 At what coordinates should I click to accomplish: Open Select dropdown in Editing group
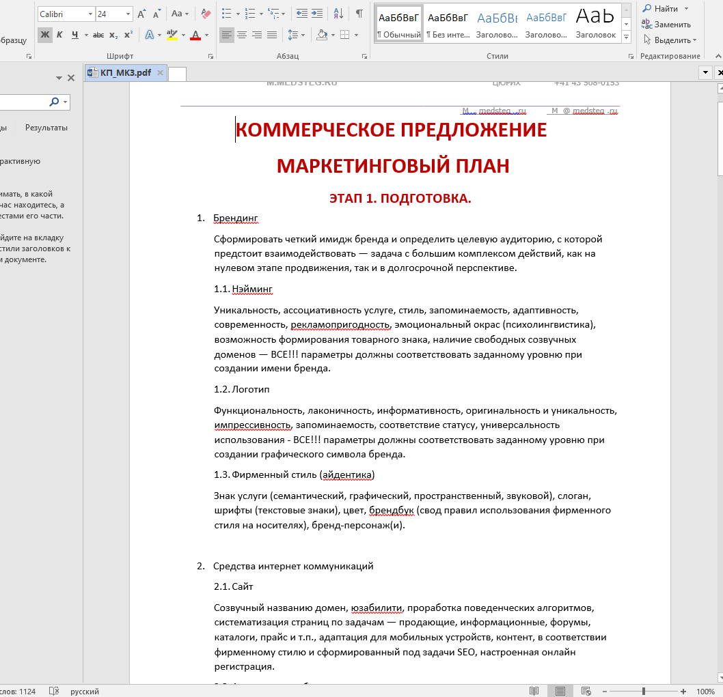click(670, 40)
